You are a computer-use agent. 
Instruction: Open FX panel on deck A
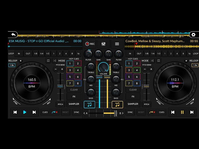74,97
